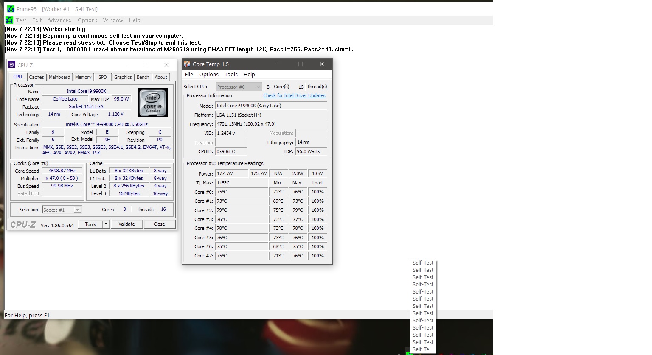Click the Platform field LGA 1151 (Socket H4)
652x355 pixels.
[271, 115]
